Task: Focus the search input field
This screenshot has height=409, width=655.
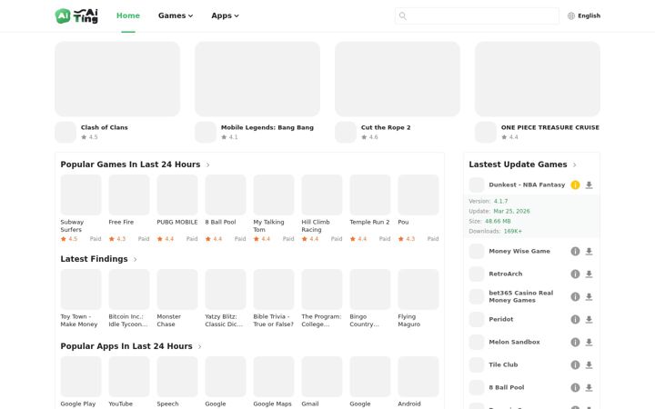Action: click(477, 15)
